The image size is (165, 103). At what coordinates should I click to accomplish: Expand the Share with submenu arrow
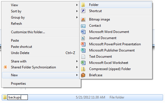77,61
